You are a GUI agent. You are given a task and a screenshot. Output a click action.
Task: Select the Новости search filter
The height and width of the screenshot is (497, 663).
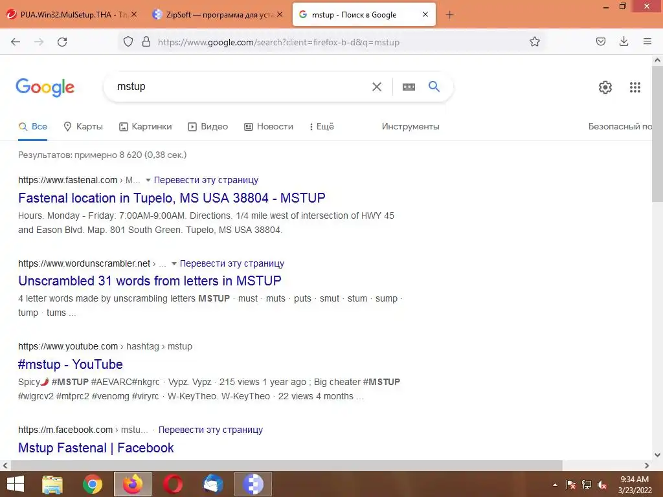(x=269, y=126)
